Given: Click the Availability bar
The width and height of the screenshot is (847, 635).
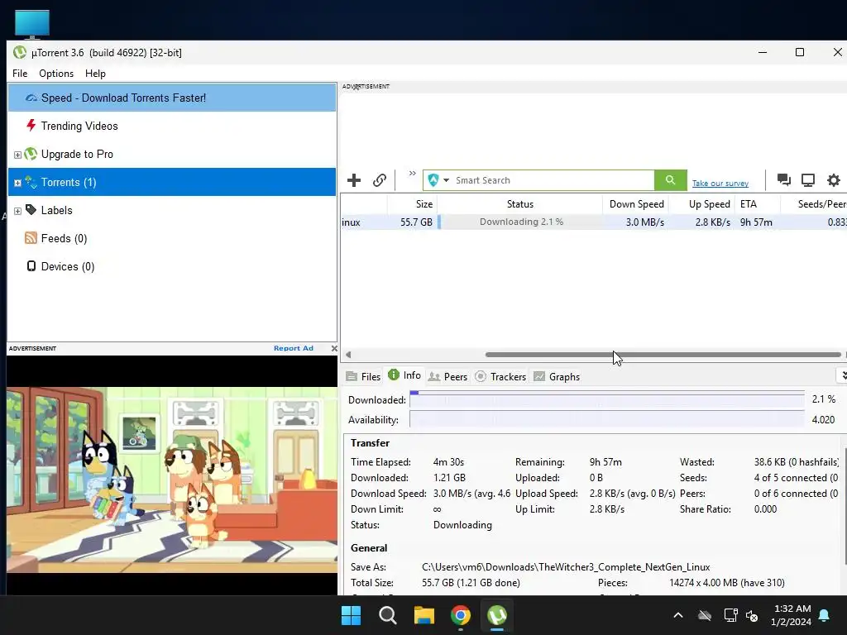Looking at the screenshot, I should point(607,419).
